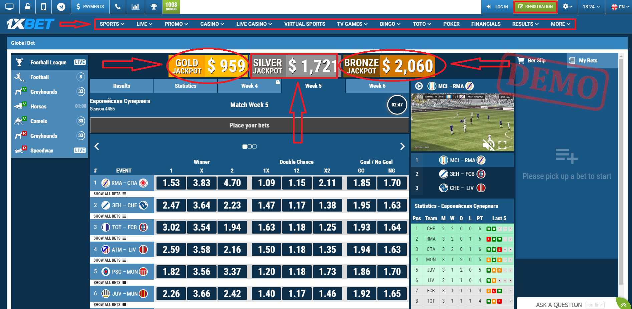Viewport: 632px width, 309px height.
Task: Select Camels in the sidebar
Action: point(49,121)
